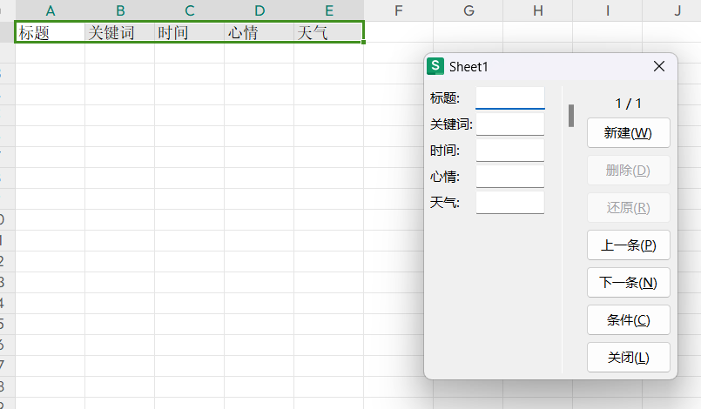The width and height of the screenshot is (701, 409).
Task: Click the 关闭(L) button
Action: pos(628,357)
